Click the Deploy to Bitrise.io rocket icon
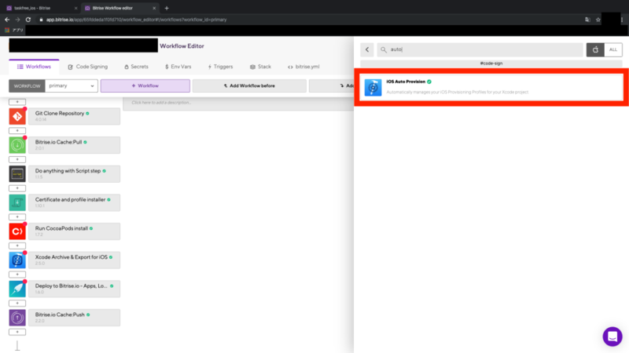Screen dimensions: 629x353 click(x=17, y=289)
